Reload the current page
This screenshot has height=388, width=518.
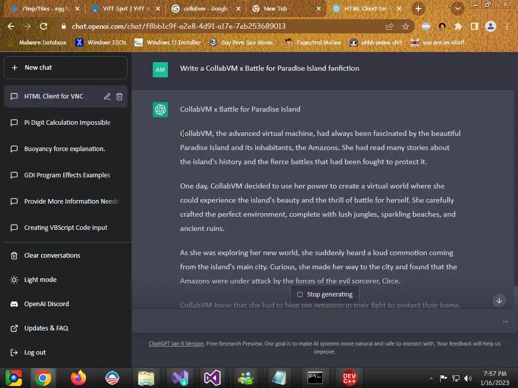[44, 26]
